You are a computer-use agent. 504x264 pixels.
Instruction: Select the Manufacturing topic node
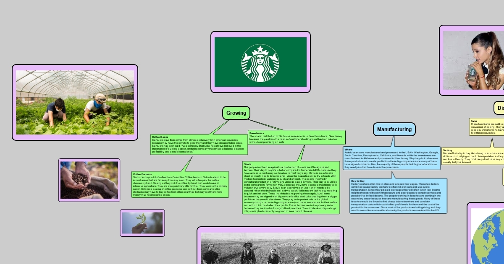394,129
